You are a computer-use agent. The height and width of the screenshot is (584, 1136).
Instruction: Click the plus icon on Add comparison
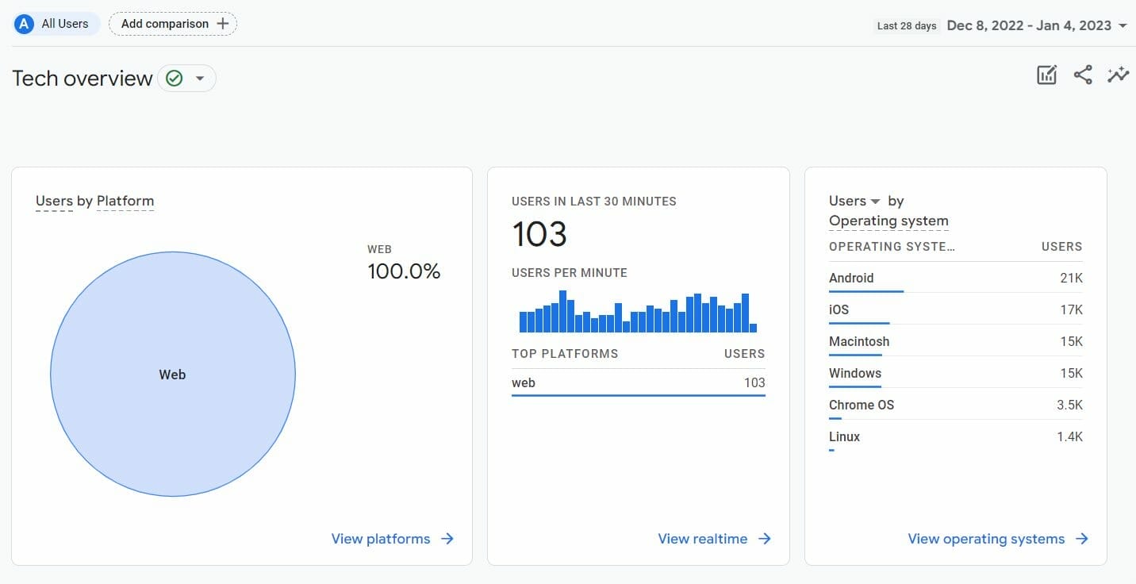[x=224, y=23]
